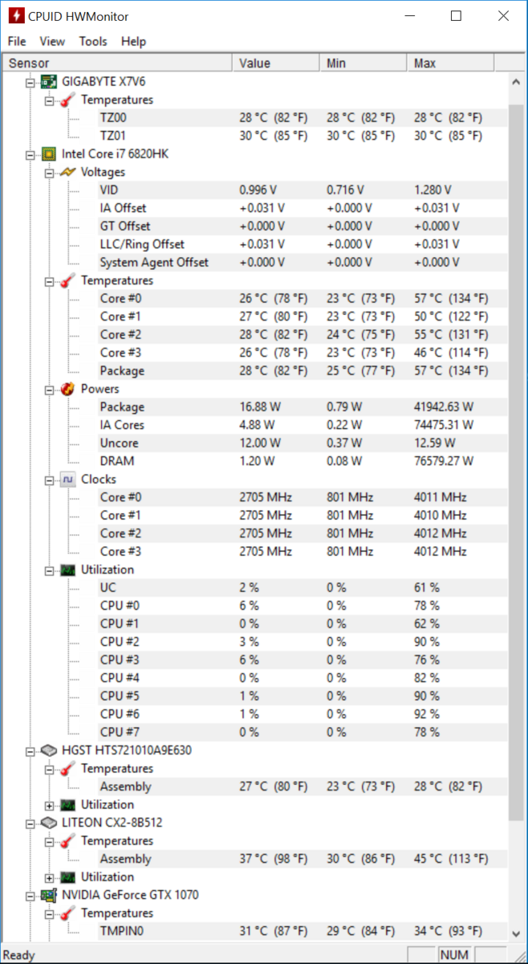Screen dimensions: 528x964
Task: Click the Sensor column header
Action: click(117, 63)
